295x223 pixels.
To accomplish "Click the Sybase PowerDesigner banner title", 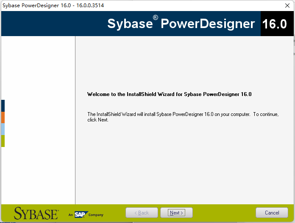I will point(181,23).
